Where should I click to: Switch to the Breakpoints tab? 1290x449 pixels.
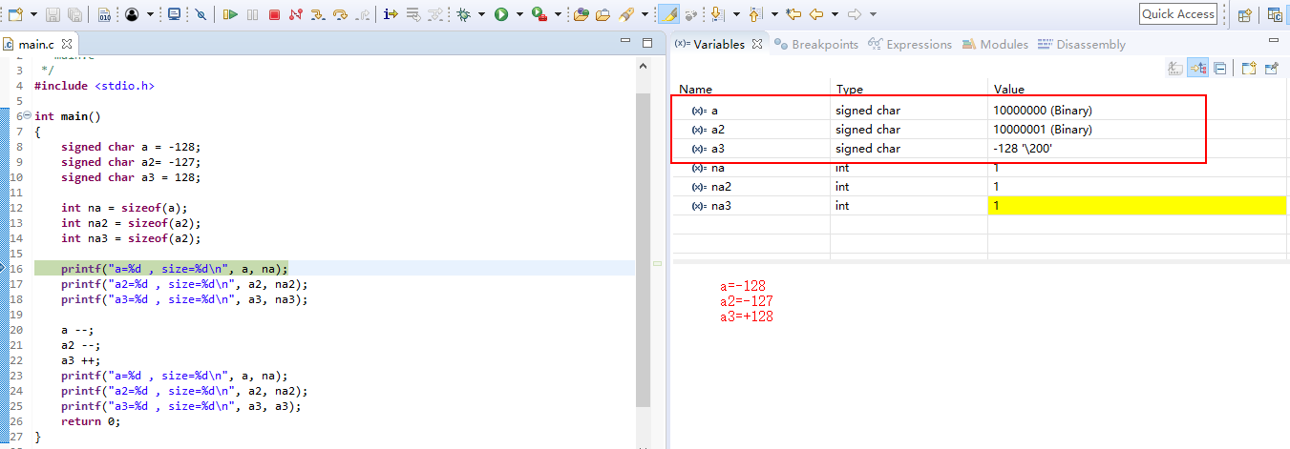[x=816, y=44]
